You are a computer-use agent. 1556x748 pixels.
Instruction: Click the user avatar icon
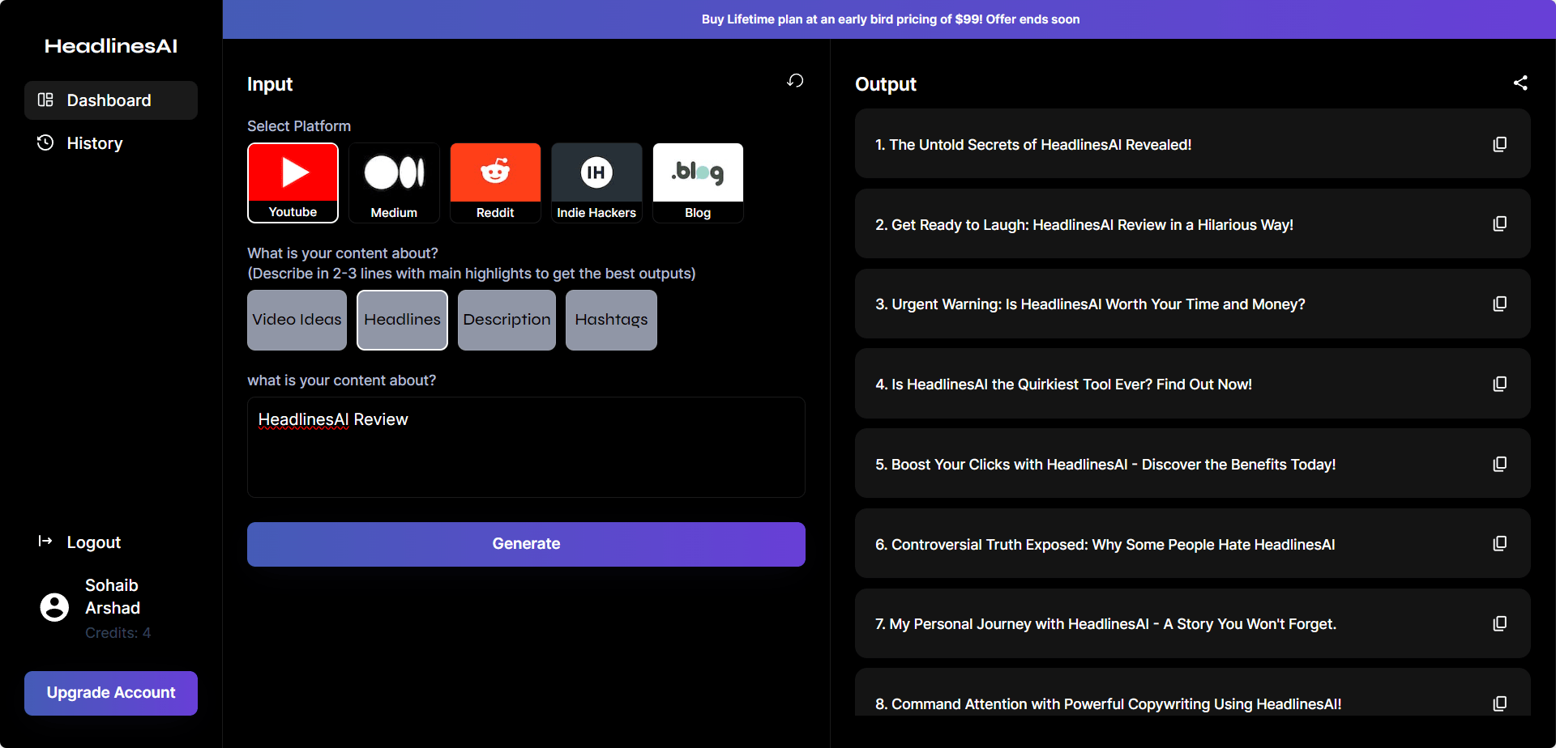(x=54, y=607)
